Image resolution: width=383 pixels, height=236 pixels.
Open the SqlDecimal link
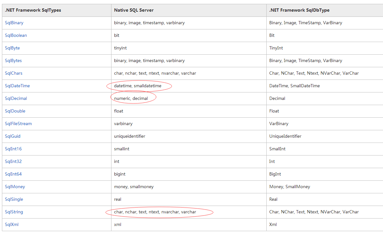click(16, 99)
